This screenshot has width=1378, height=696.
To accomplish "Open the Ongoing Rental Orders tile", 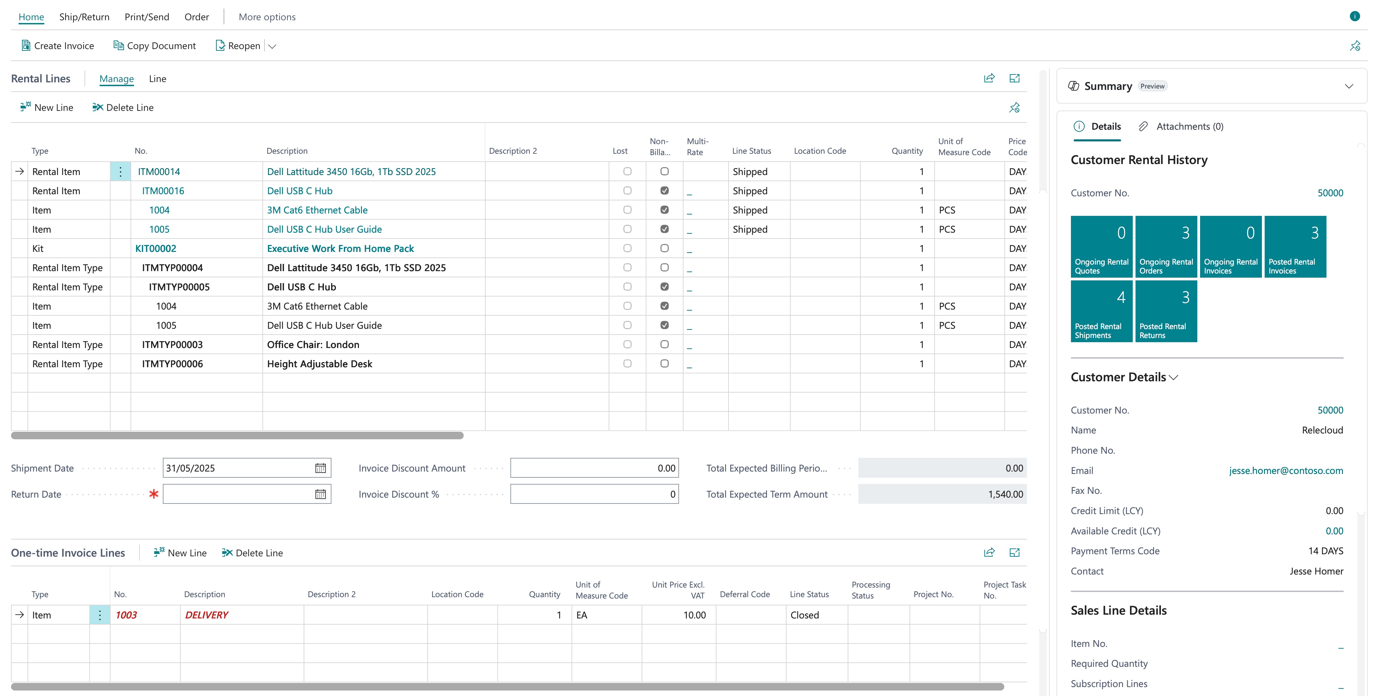I will [1166, 246].
